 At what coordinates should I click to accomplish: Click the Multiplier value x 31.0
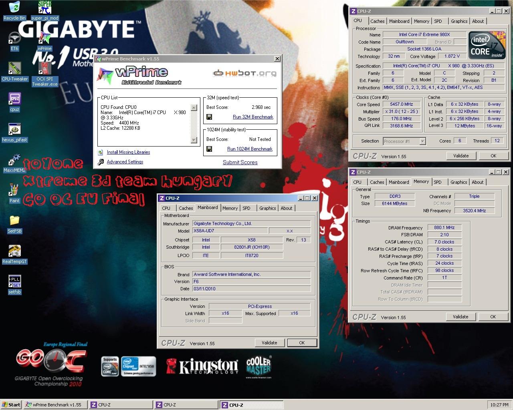pyautogui.click(x=401, y=111)
